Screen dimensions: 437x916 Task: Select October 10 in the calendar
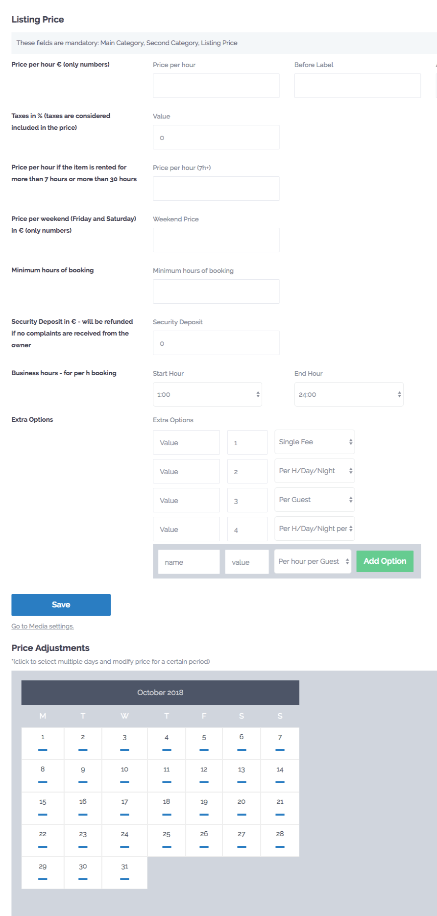point(124,776)
